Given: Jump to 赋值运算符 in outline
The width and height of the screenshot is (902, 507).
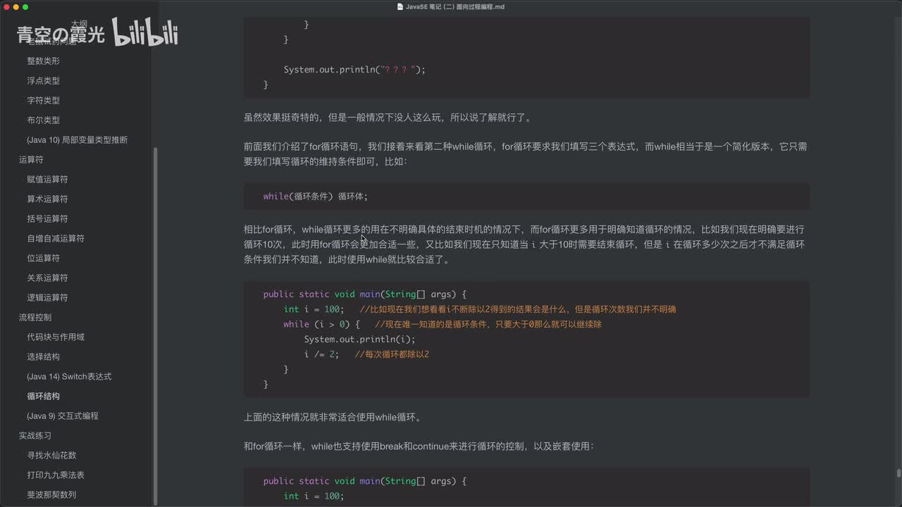Looking at the screenshot, I should coord(48,180).
